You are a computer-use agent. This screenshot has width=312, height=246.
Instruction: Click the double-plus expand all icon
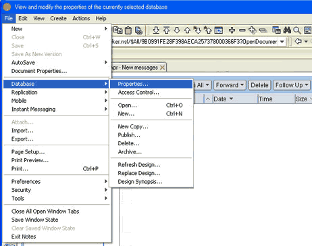pyautogui.click(x=253, y=30)
